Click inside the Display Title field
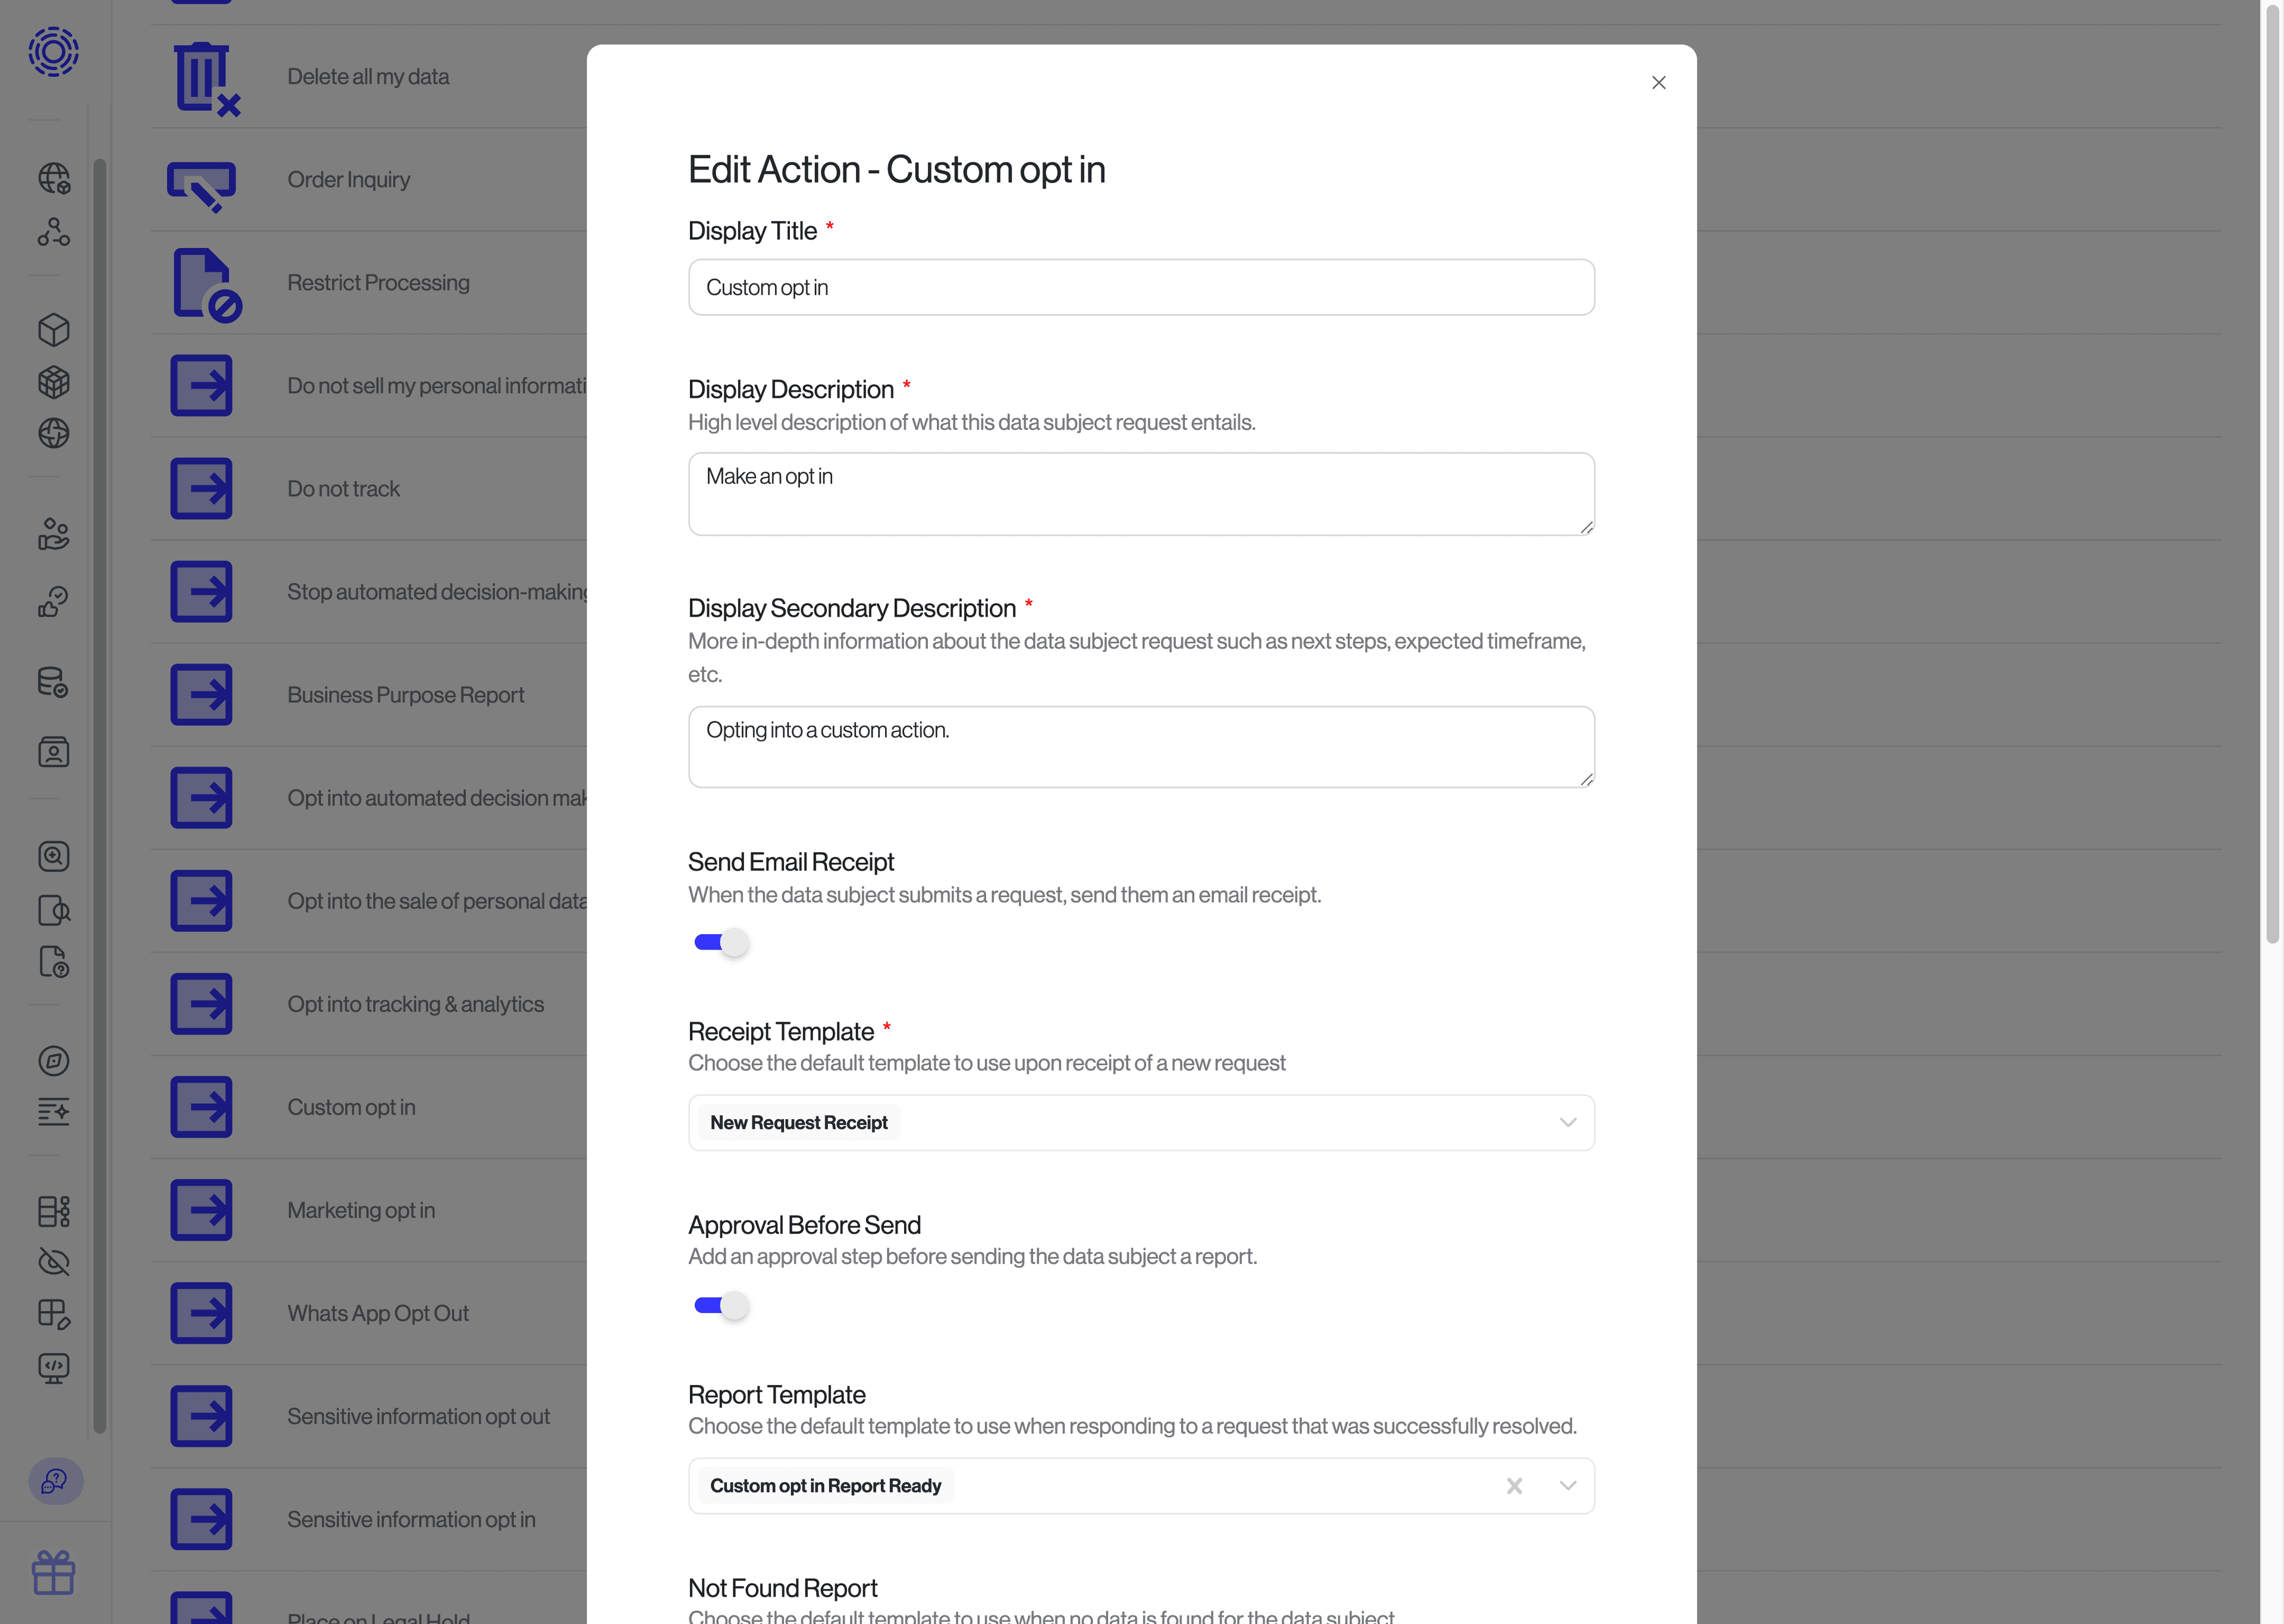Screen dimensions: 2284x1624 [x=1140, y=287]
